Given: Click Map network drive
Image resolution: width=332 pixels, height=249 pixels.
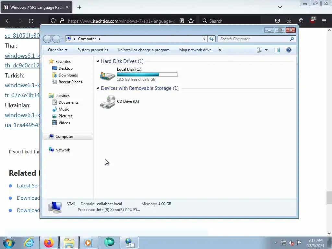Looking at the screenshot, I should click(195, 50).
